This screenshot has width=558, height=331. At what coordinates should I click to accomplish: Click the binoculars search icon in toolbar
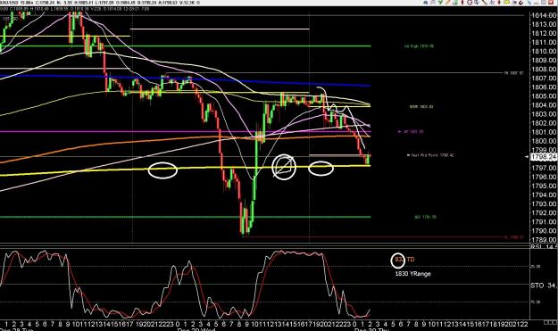point(426,2)
